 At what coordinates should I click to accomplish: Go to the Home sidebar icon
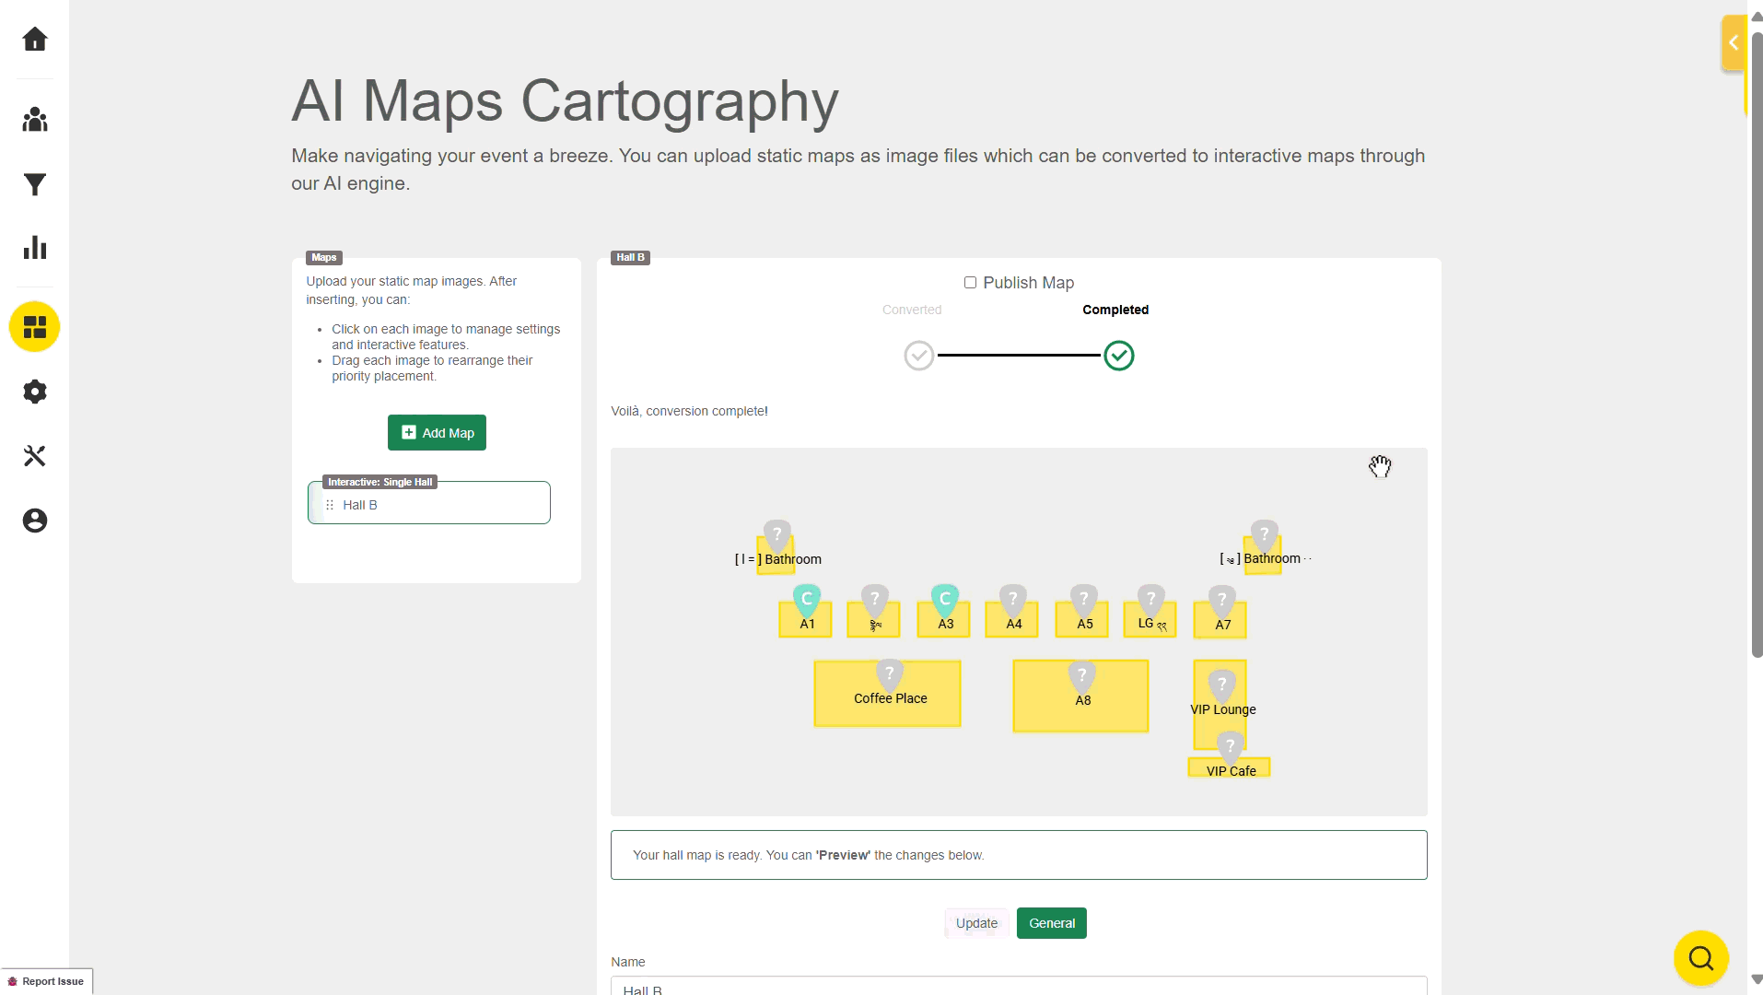35,39
